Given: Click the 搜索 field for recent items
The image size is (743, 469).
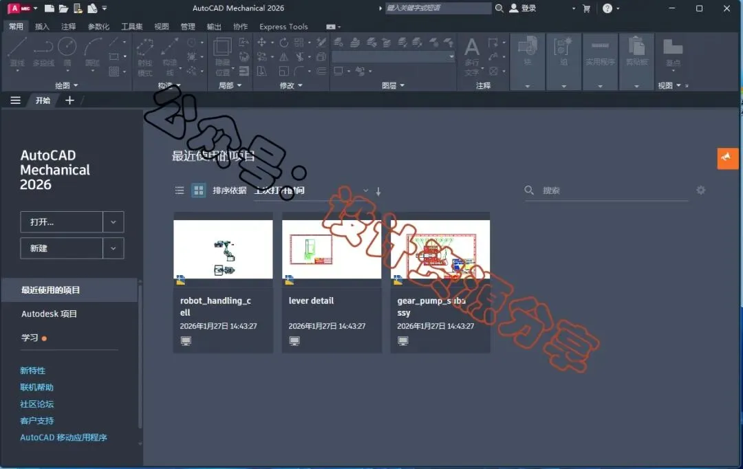Looking at the screenshot, I should point(606,190).
